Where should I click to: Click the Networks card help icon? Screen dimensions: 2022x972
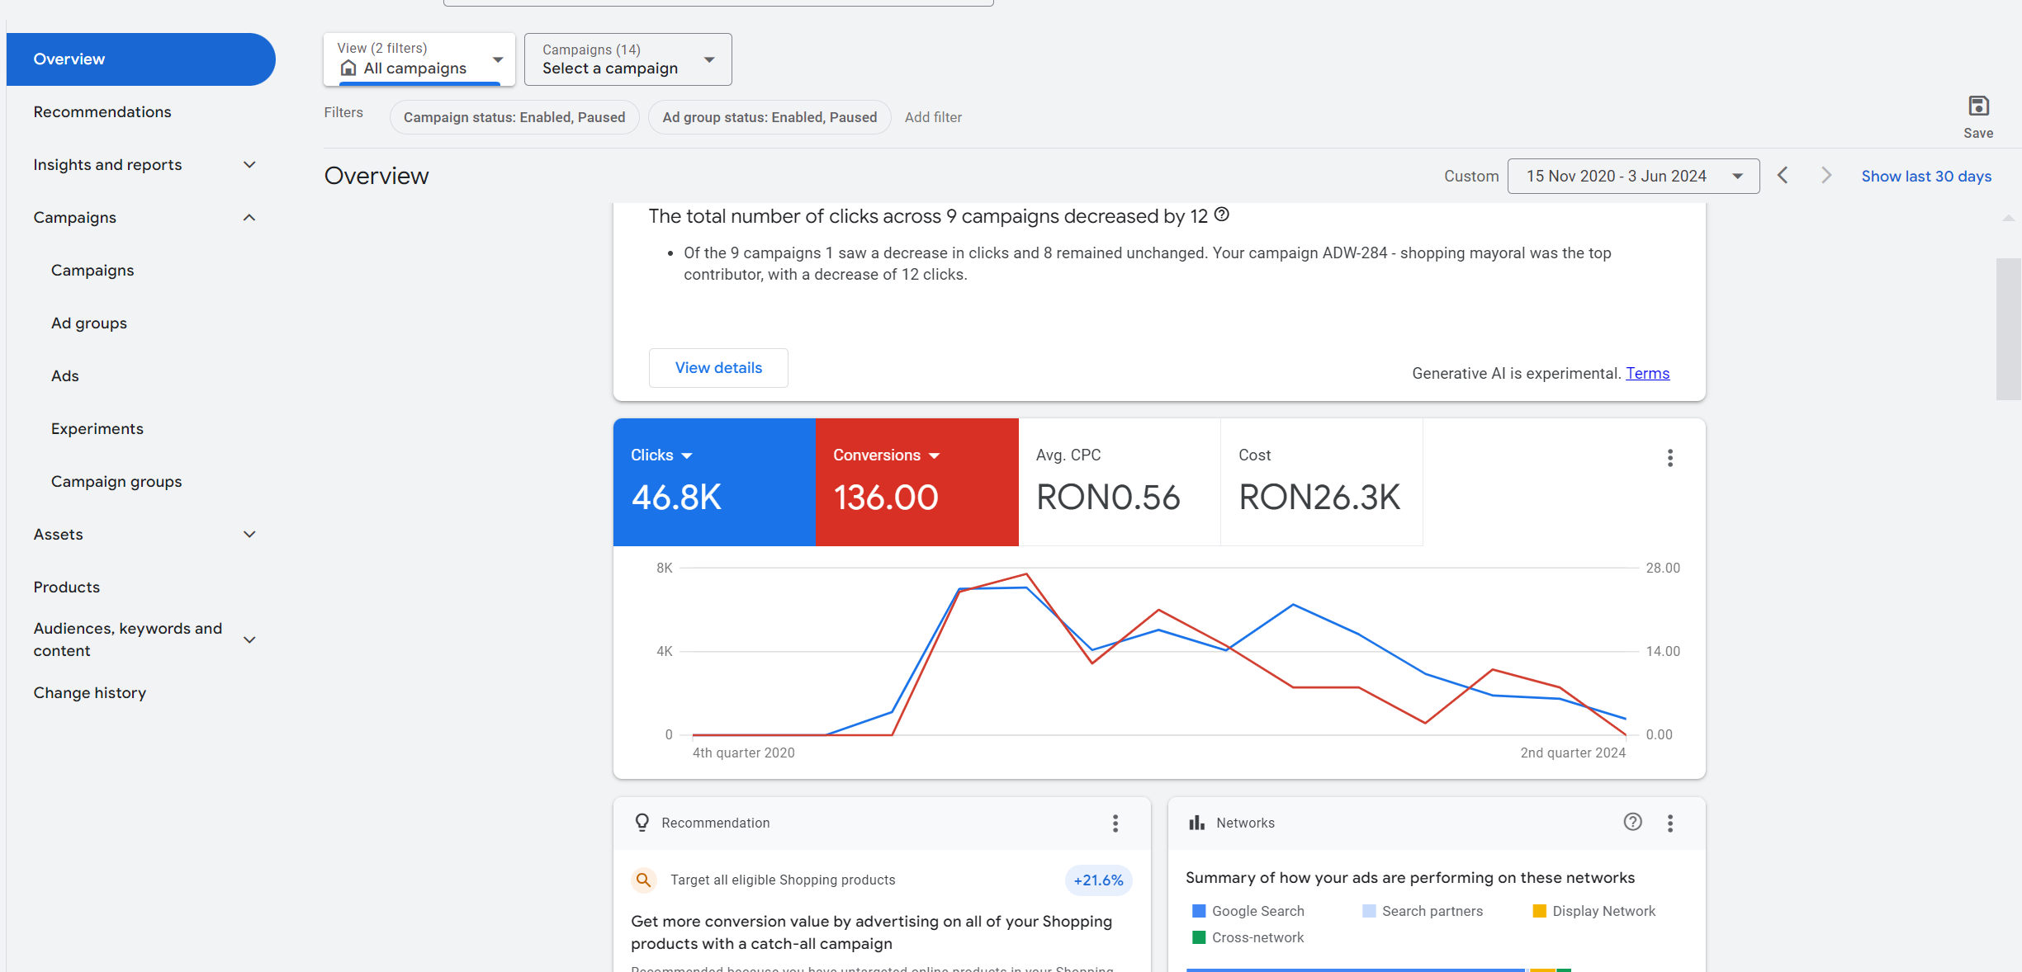[x=1632, y=822]
